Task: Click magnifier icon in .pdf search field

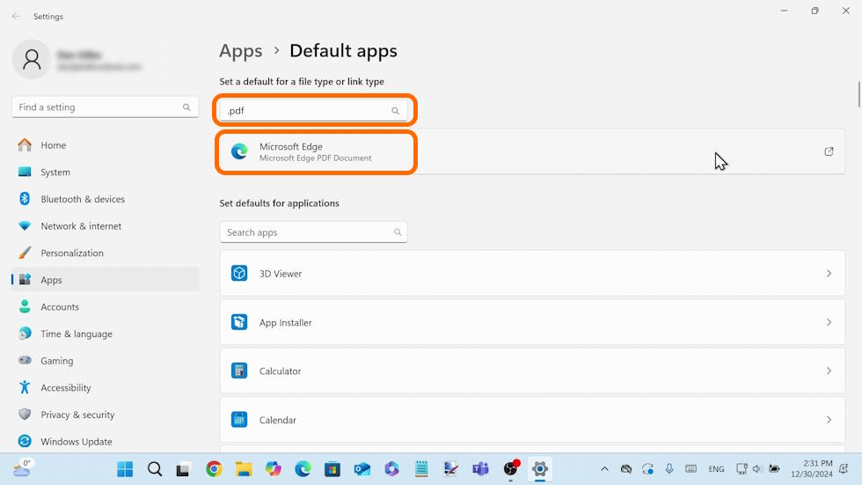Action: [395, 111]
